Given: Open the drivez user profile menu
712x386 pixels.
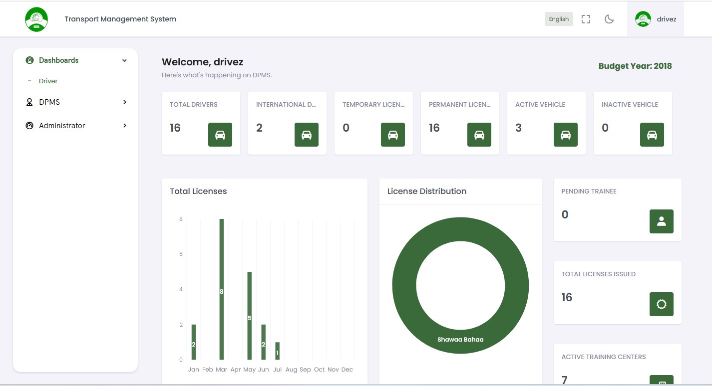Looking at the screenshot, I should pyautogui.click(x=656, y=19).
